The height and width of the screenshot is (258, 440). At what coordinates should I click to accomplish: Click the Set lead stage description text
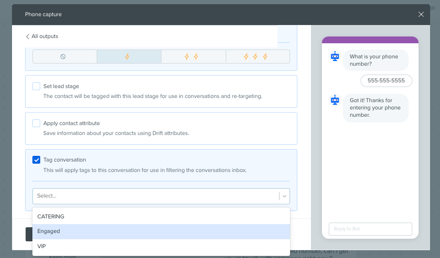pos(153,96)
